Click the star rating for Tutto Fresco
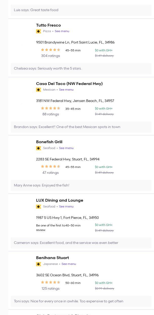 tap(50, 50)
